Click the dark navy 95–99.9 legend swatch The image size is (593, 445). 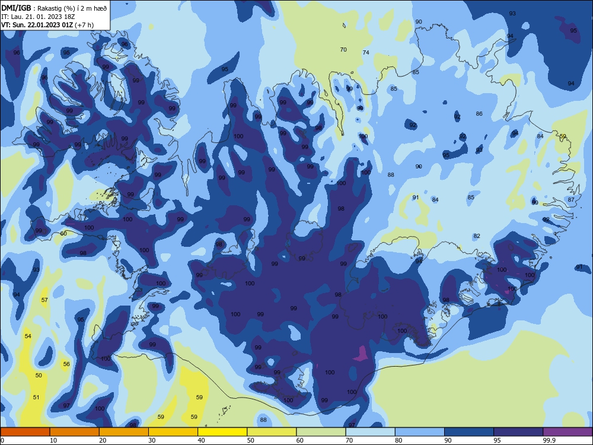(x=518, y=432)
